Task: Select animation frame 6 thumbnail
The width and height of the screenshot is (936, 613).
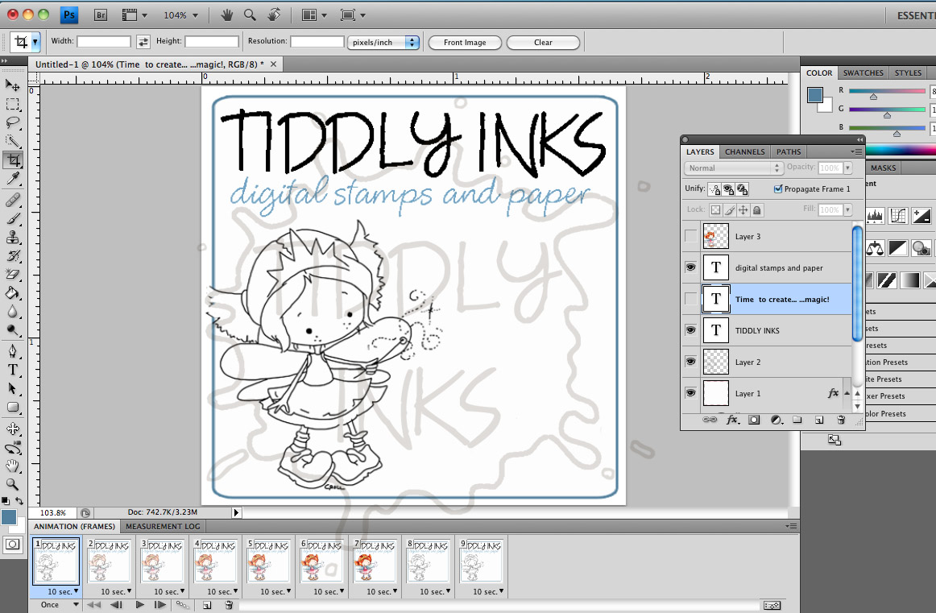Action: [321, 561]
